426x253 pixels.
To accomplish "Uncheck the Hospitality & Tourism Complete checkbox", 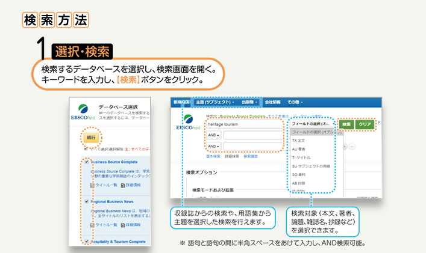I will pyautogui.click(x=87, y=241).
